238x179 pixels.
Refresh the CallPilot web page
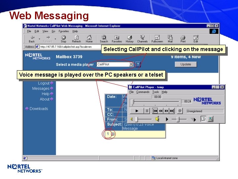(76, 39)
